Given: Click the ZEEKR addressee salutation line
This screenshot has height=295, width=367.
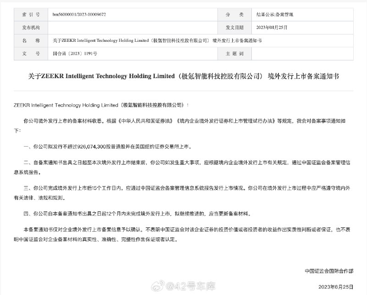Looking at the screenshot, I should point(101,105).
